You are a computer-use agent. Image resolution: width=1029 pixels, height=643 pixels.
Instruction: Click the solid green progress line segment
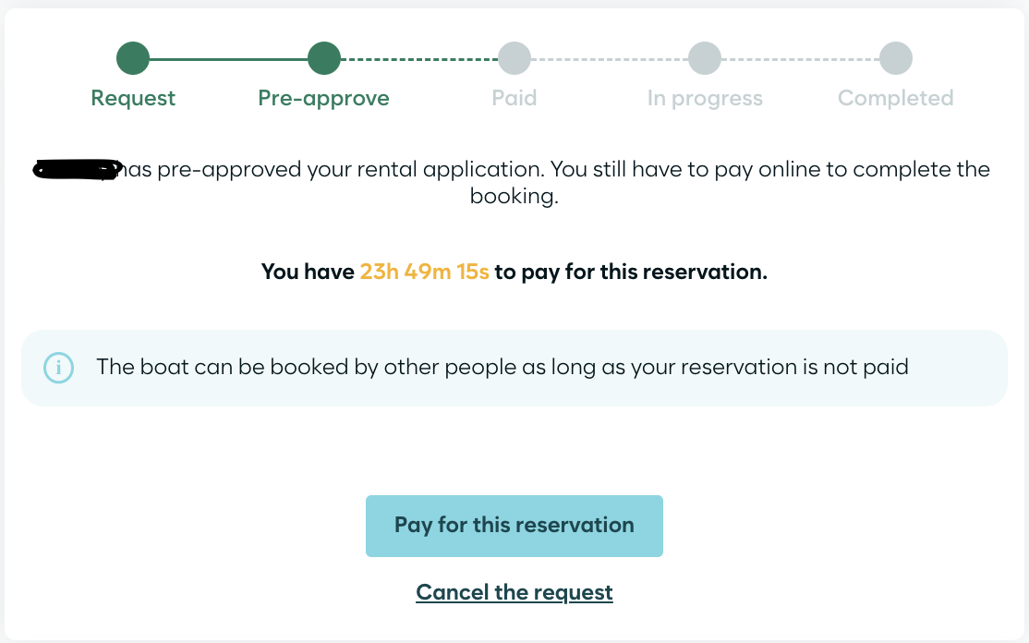(x=228, y=59)
